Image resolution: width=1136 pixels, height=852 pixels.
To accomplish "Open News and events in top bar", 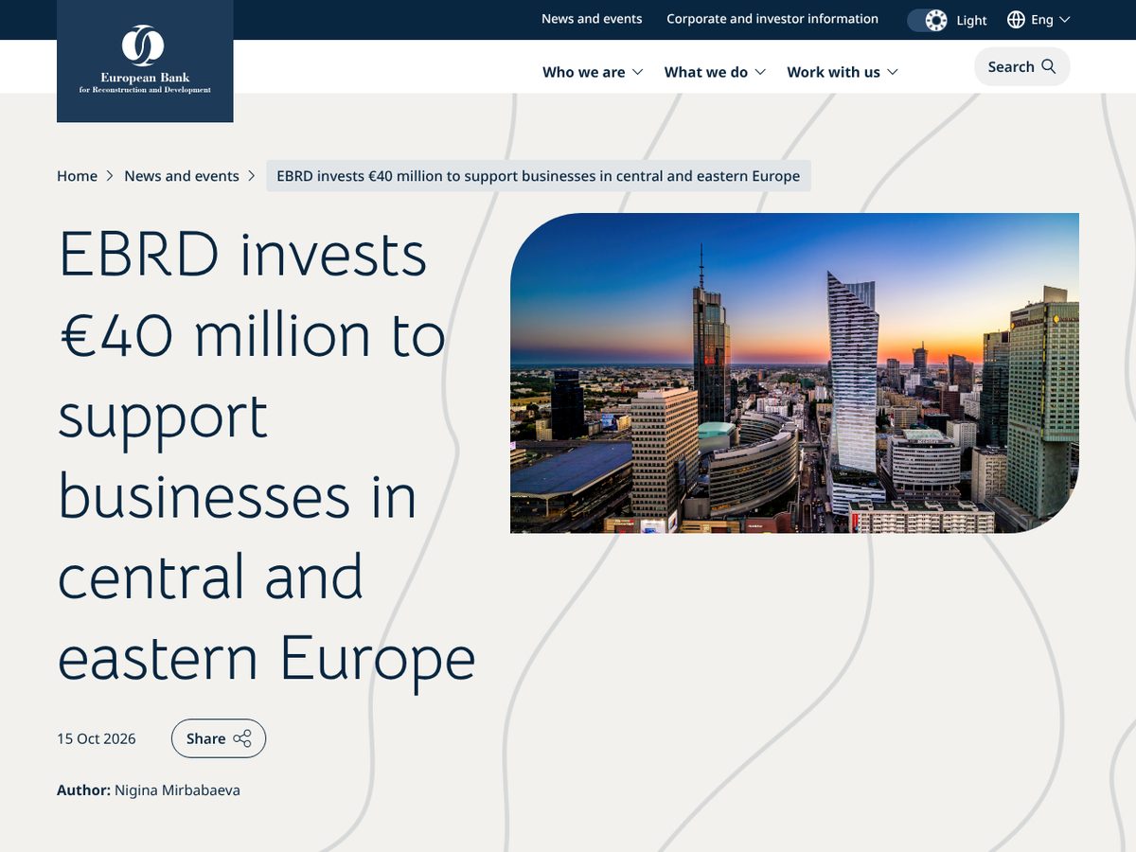I will pos(592,19).
